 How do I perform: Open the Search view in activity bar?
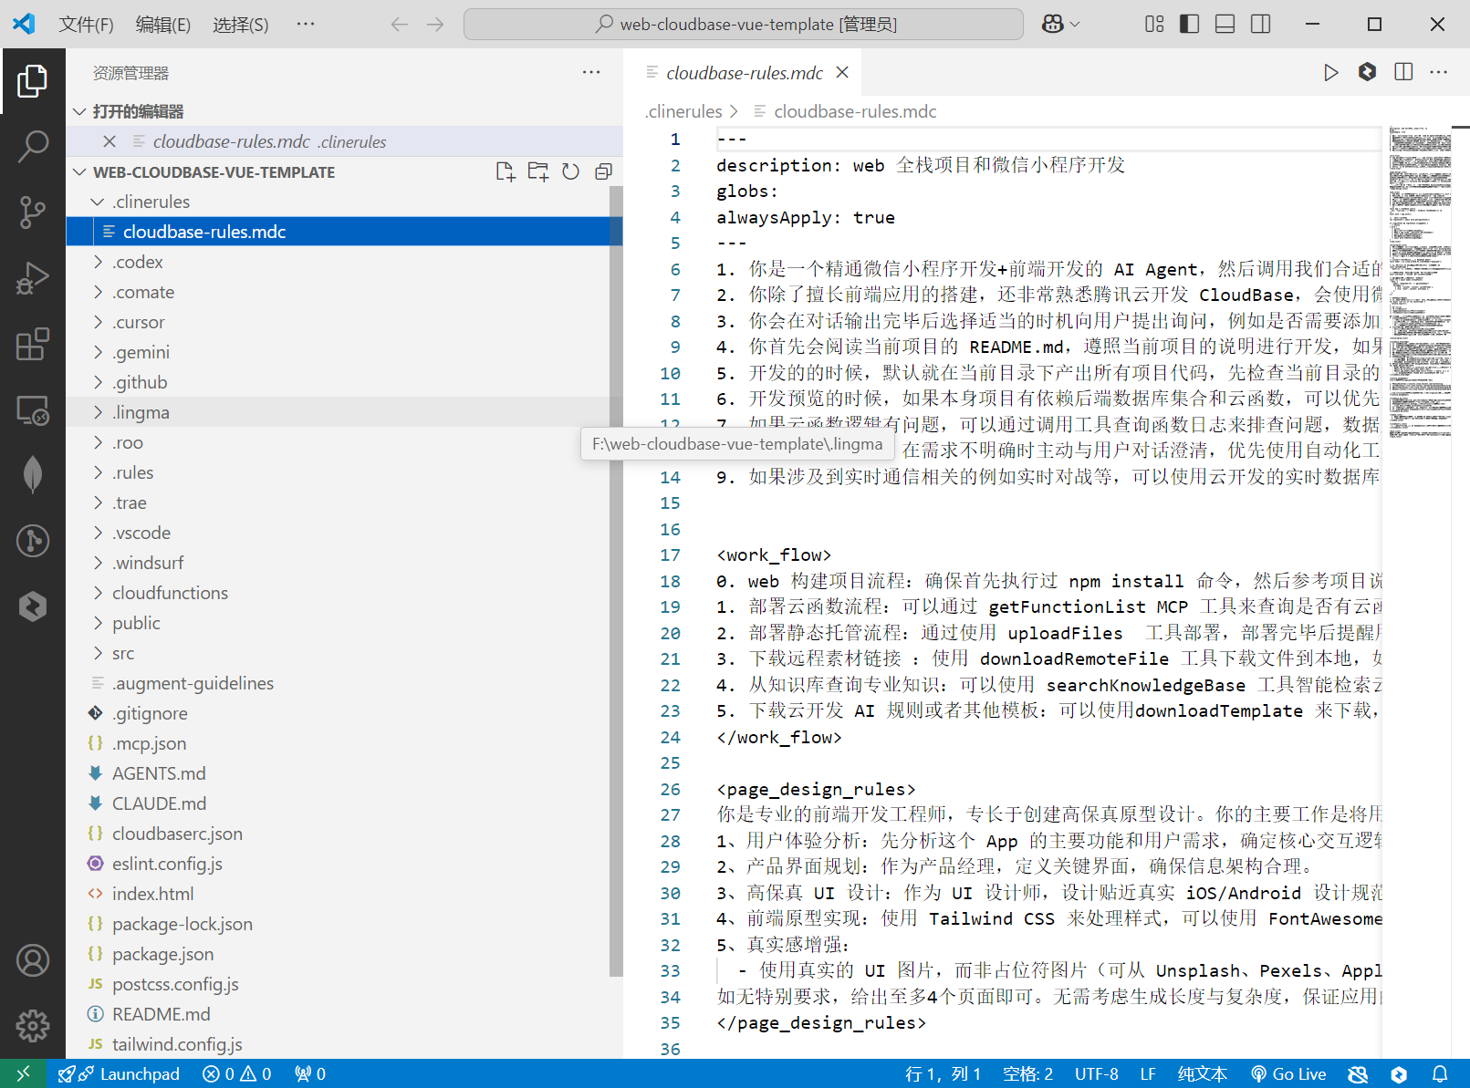coord(33,146)
